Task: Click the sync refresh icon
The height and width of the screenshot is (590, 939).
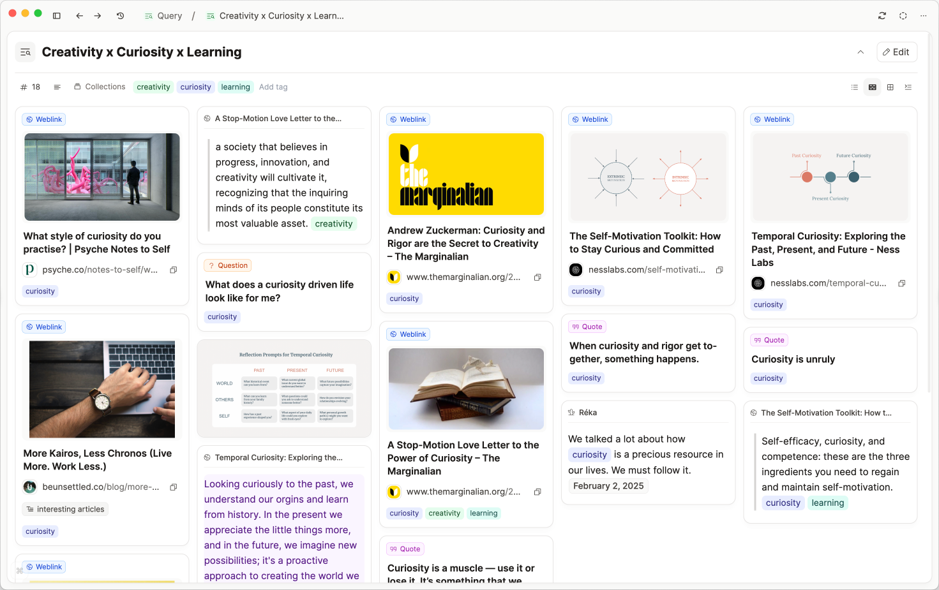Action: [x=882, y=16]
